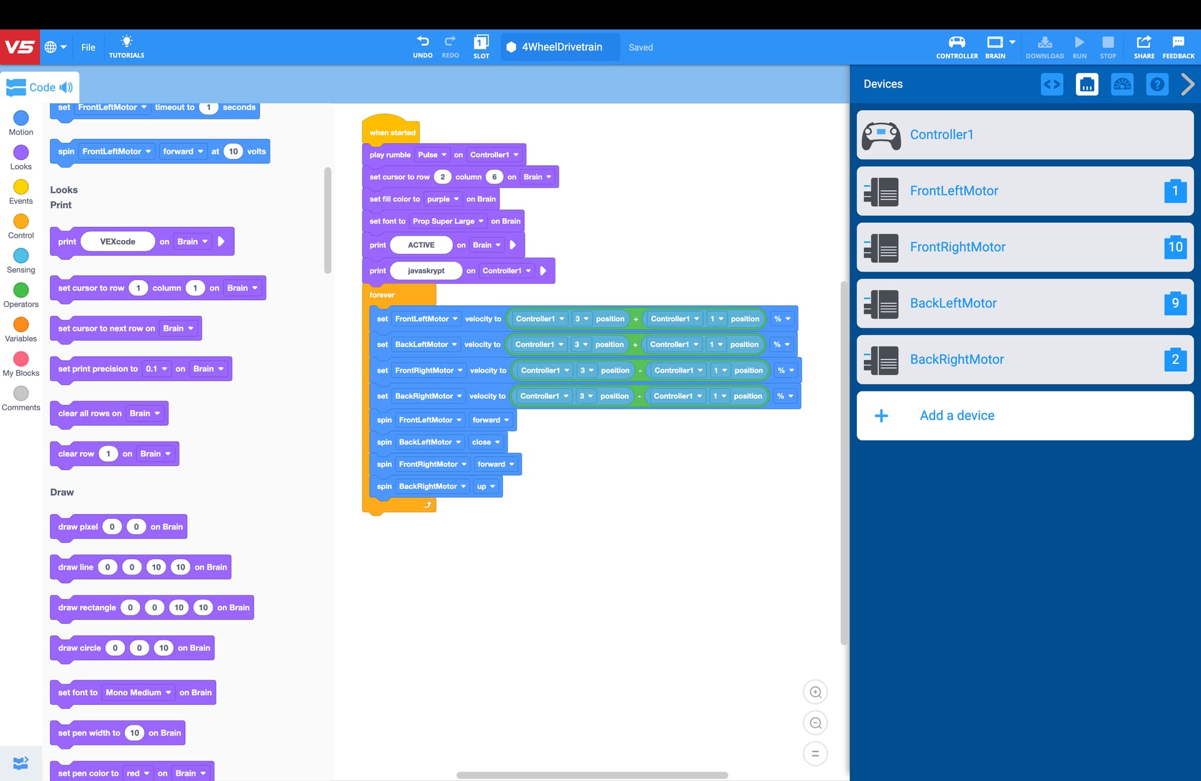Open the Pulse rumble dropdown
This screenshot has width=1201, height=781.
(432, 154)
